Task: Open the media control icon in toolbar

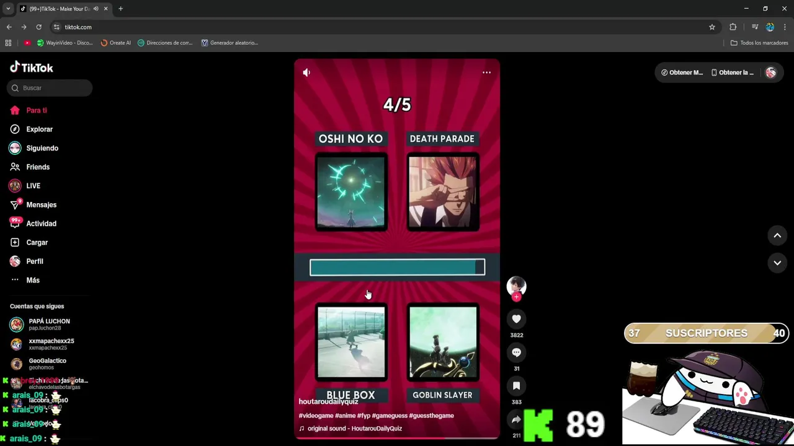Action: click(755, 27)
